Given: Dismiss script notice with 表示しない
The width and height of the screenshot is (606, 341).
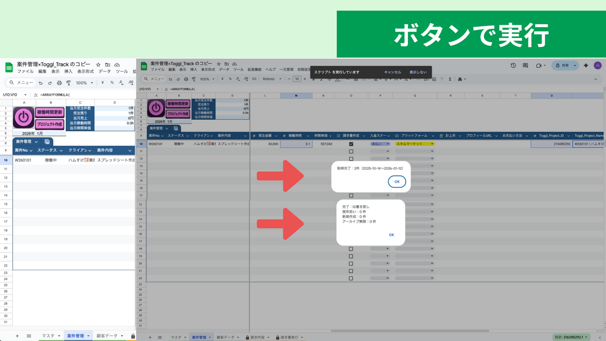Looking at the screenshot, I should pos(418,72).
